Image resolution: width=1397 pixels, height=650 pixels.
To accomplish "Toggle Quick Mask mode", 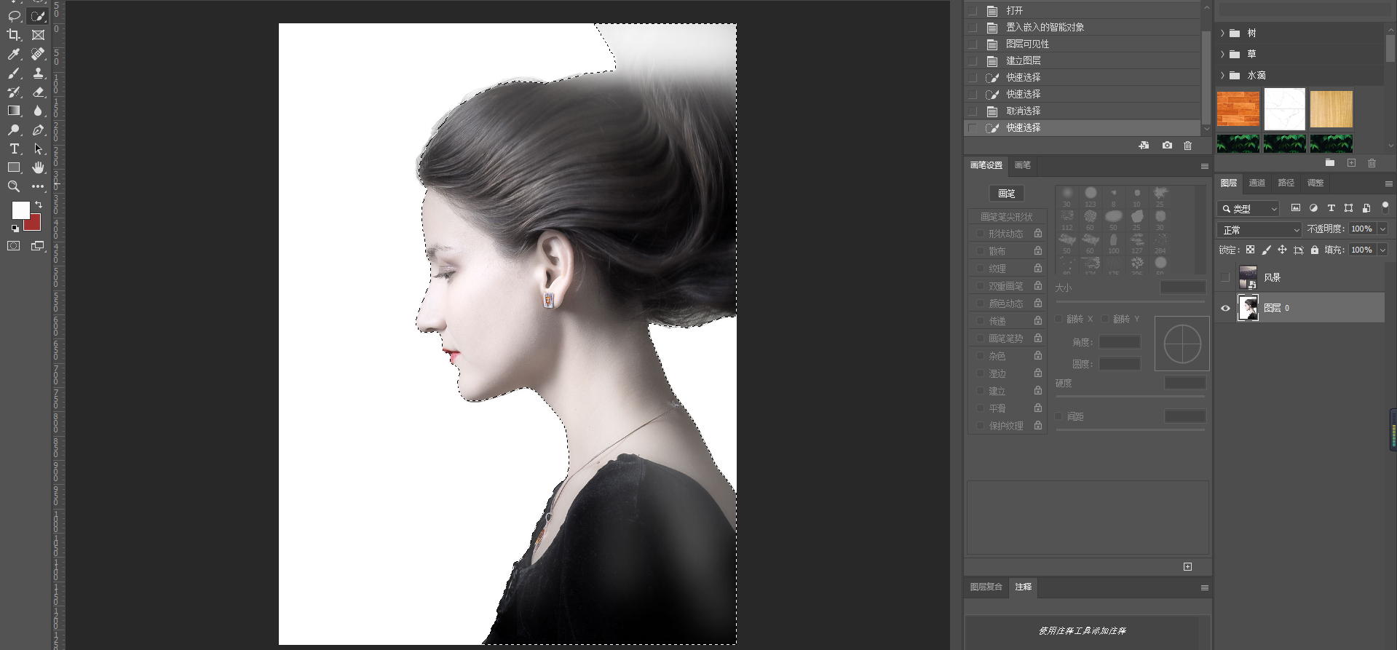I will [x=14, y=246].
